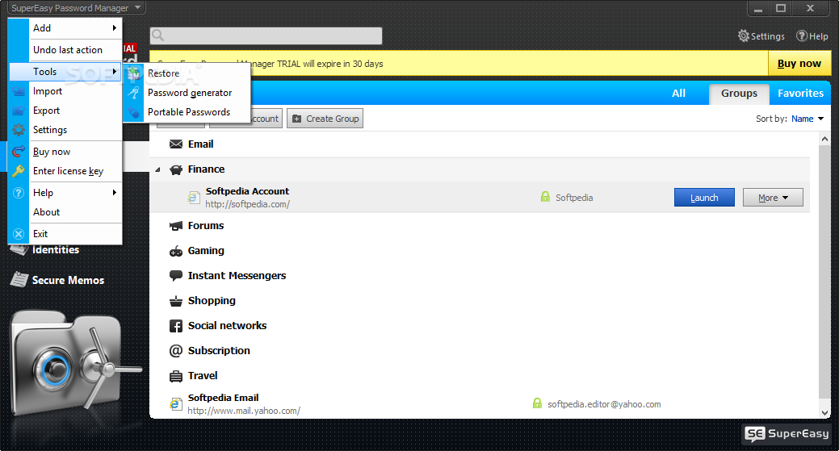Image resolution: width=839 pixels, height=451 pixels.
Task: Click the yellow Buy now button
Action: pyautogui.click(x=799, y=63)
